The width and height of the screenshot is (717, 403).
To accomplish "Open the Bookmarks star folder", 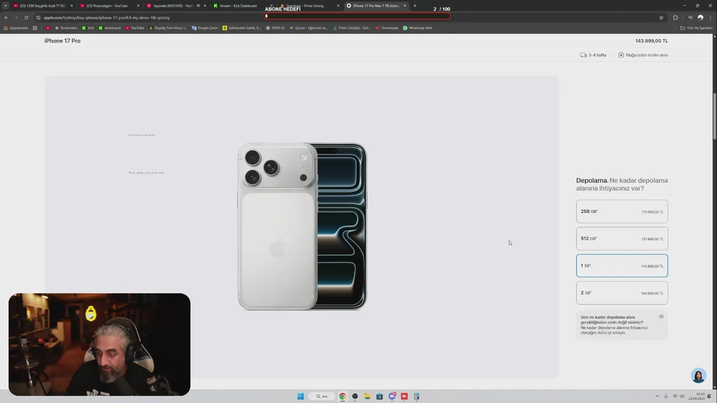I will coord(66,28).
